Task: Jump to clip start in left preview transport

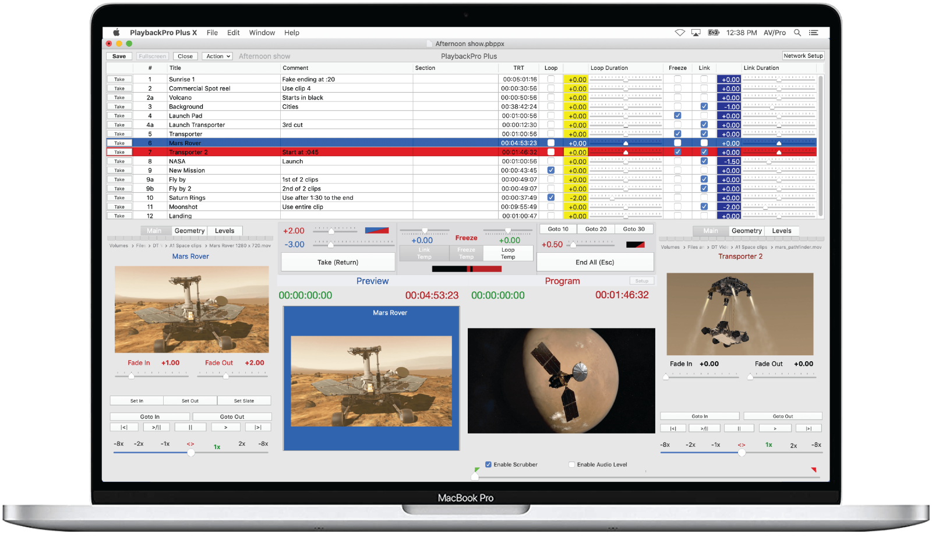Action: 124,427
